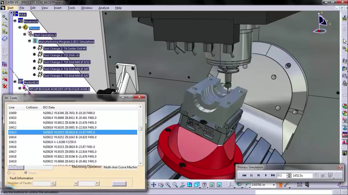Open the File menu
This screenshot has width=348, height=195.
pyautogui.click(x=22, y=8)
